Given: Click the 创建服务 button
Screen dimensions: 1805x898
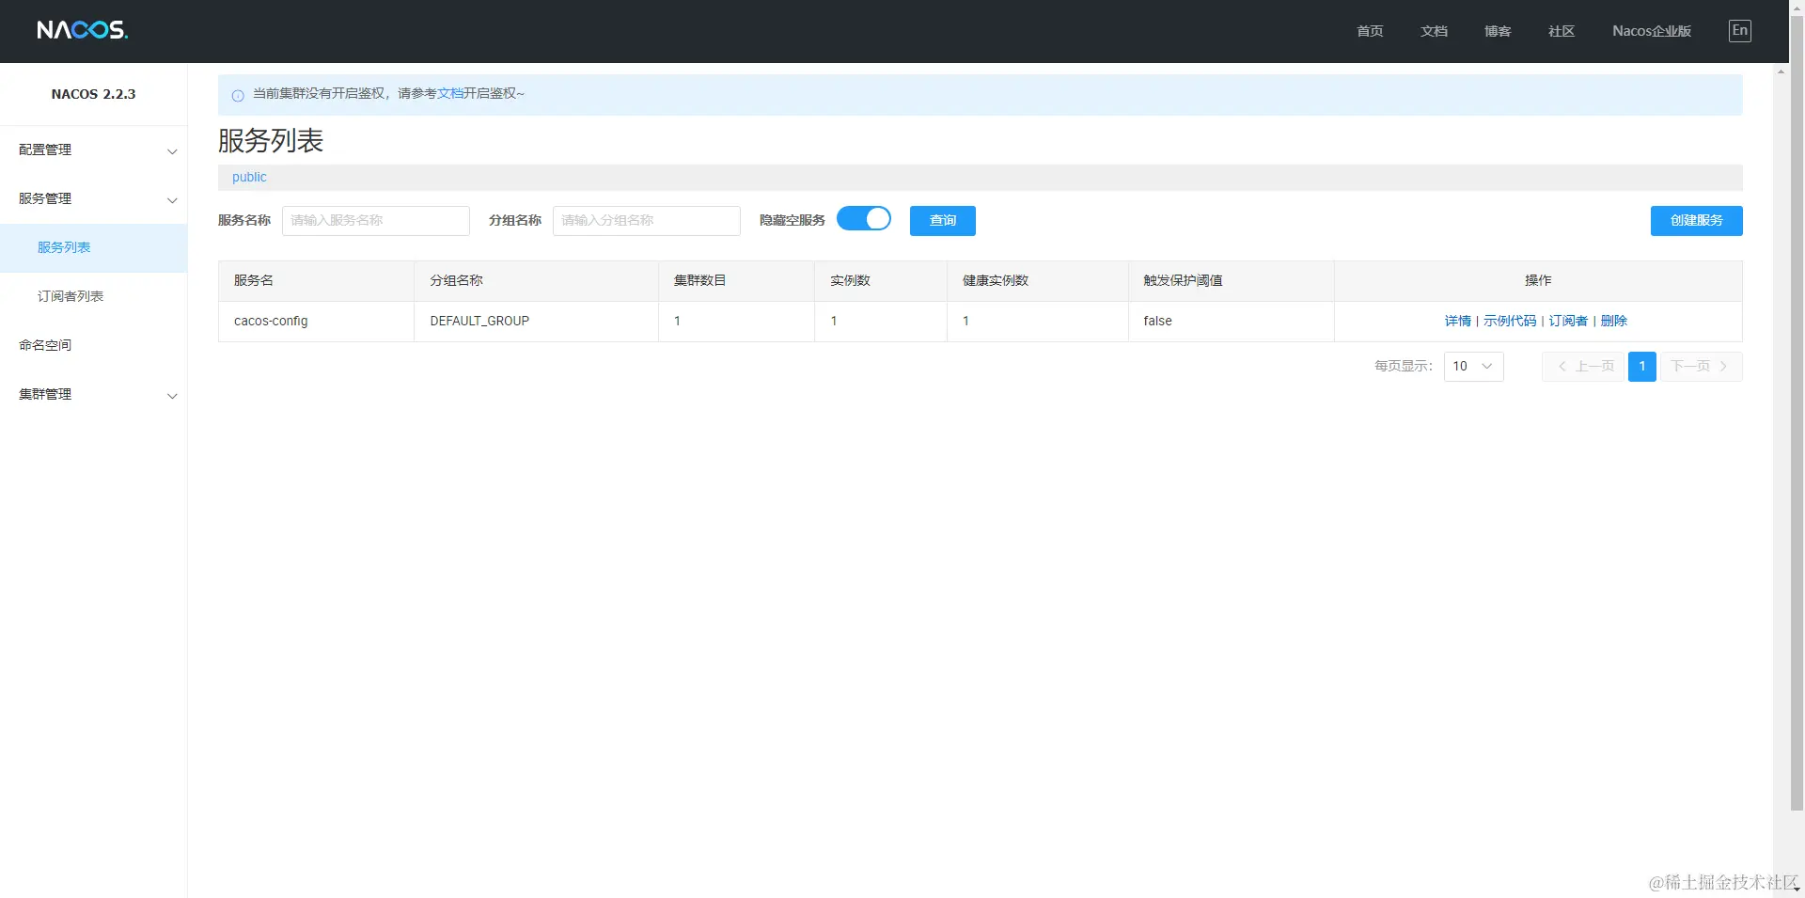Looking at the screenshot, I should (x=1697, y=221).
